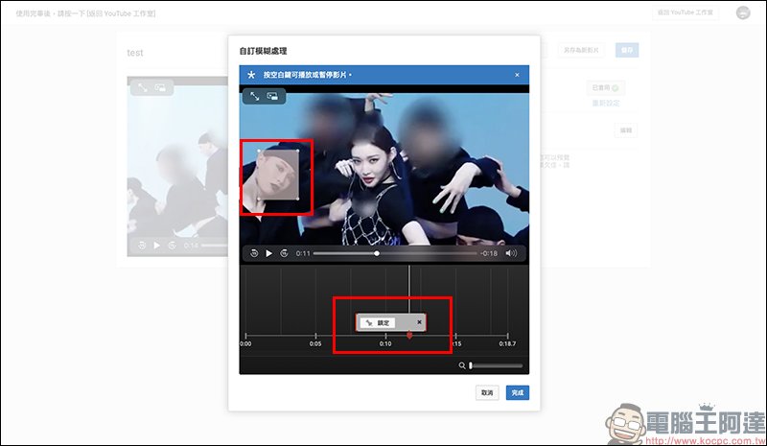Click picture-in-picture on background preview video

[160, 87]
